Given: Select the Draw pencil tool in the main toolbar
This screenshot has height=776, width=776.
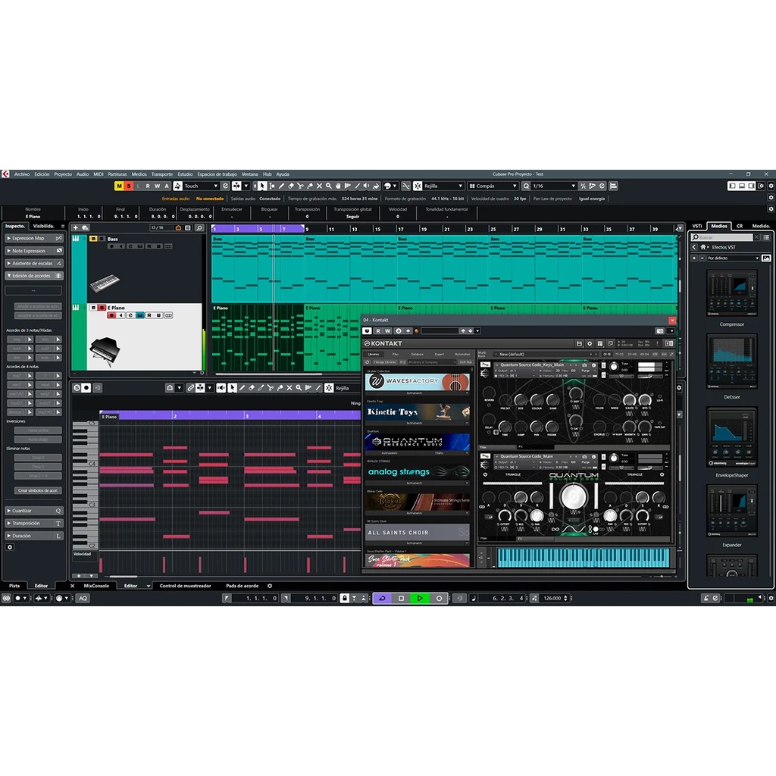Looking at the screenshot, I should (x=281, y=186).
